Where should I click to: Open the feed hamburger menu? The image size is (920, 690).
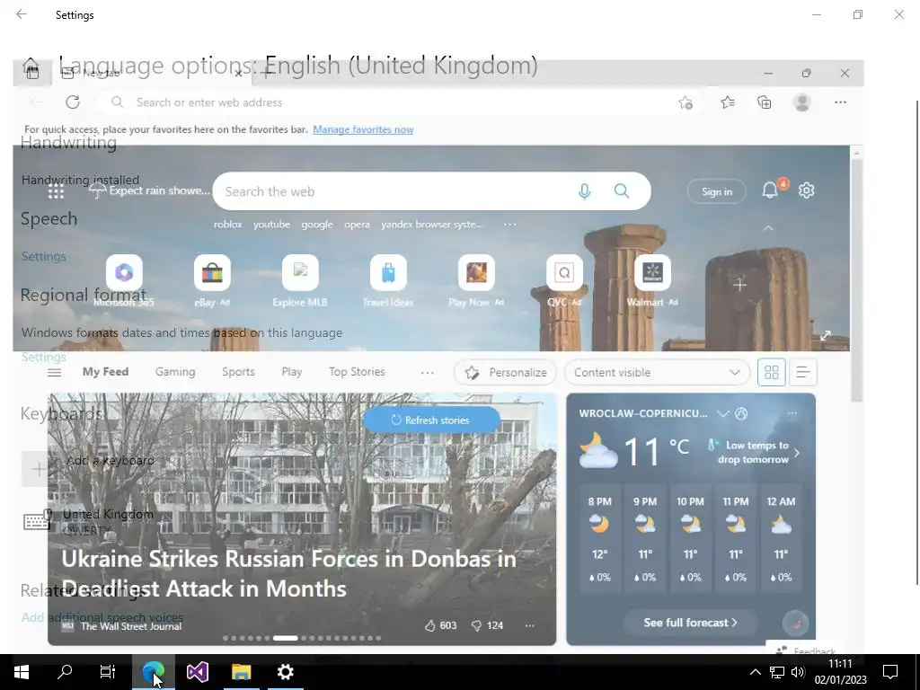point(55,372)
